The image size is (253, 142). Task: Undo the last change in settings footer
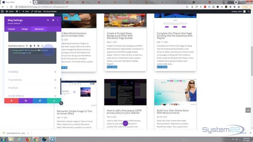[x=26, y=101]
